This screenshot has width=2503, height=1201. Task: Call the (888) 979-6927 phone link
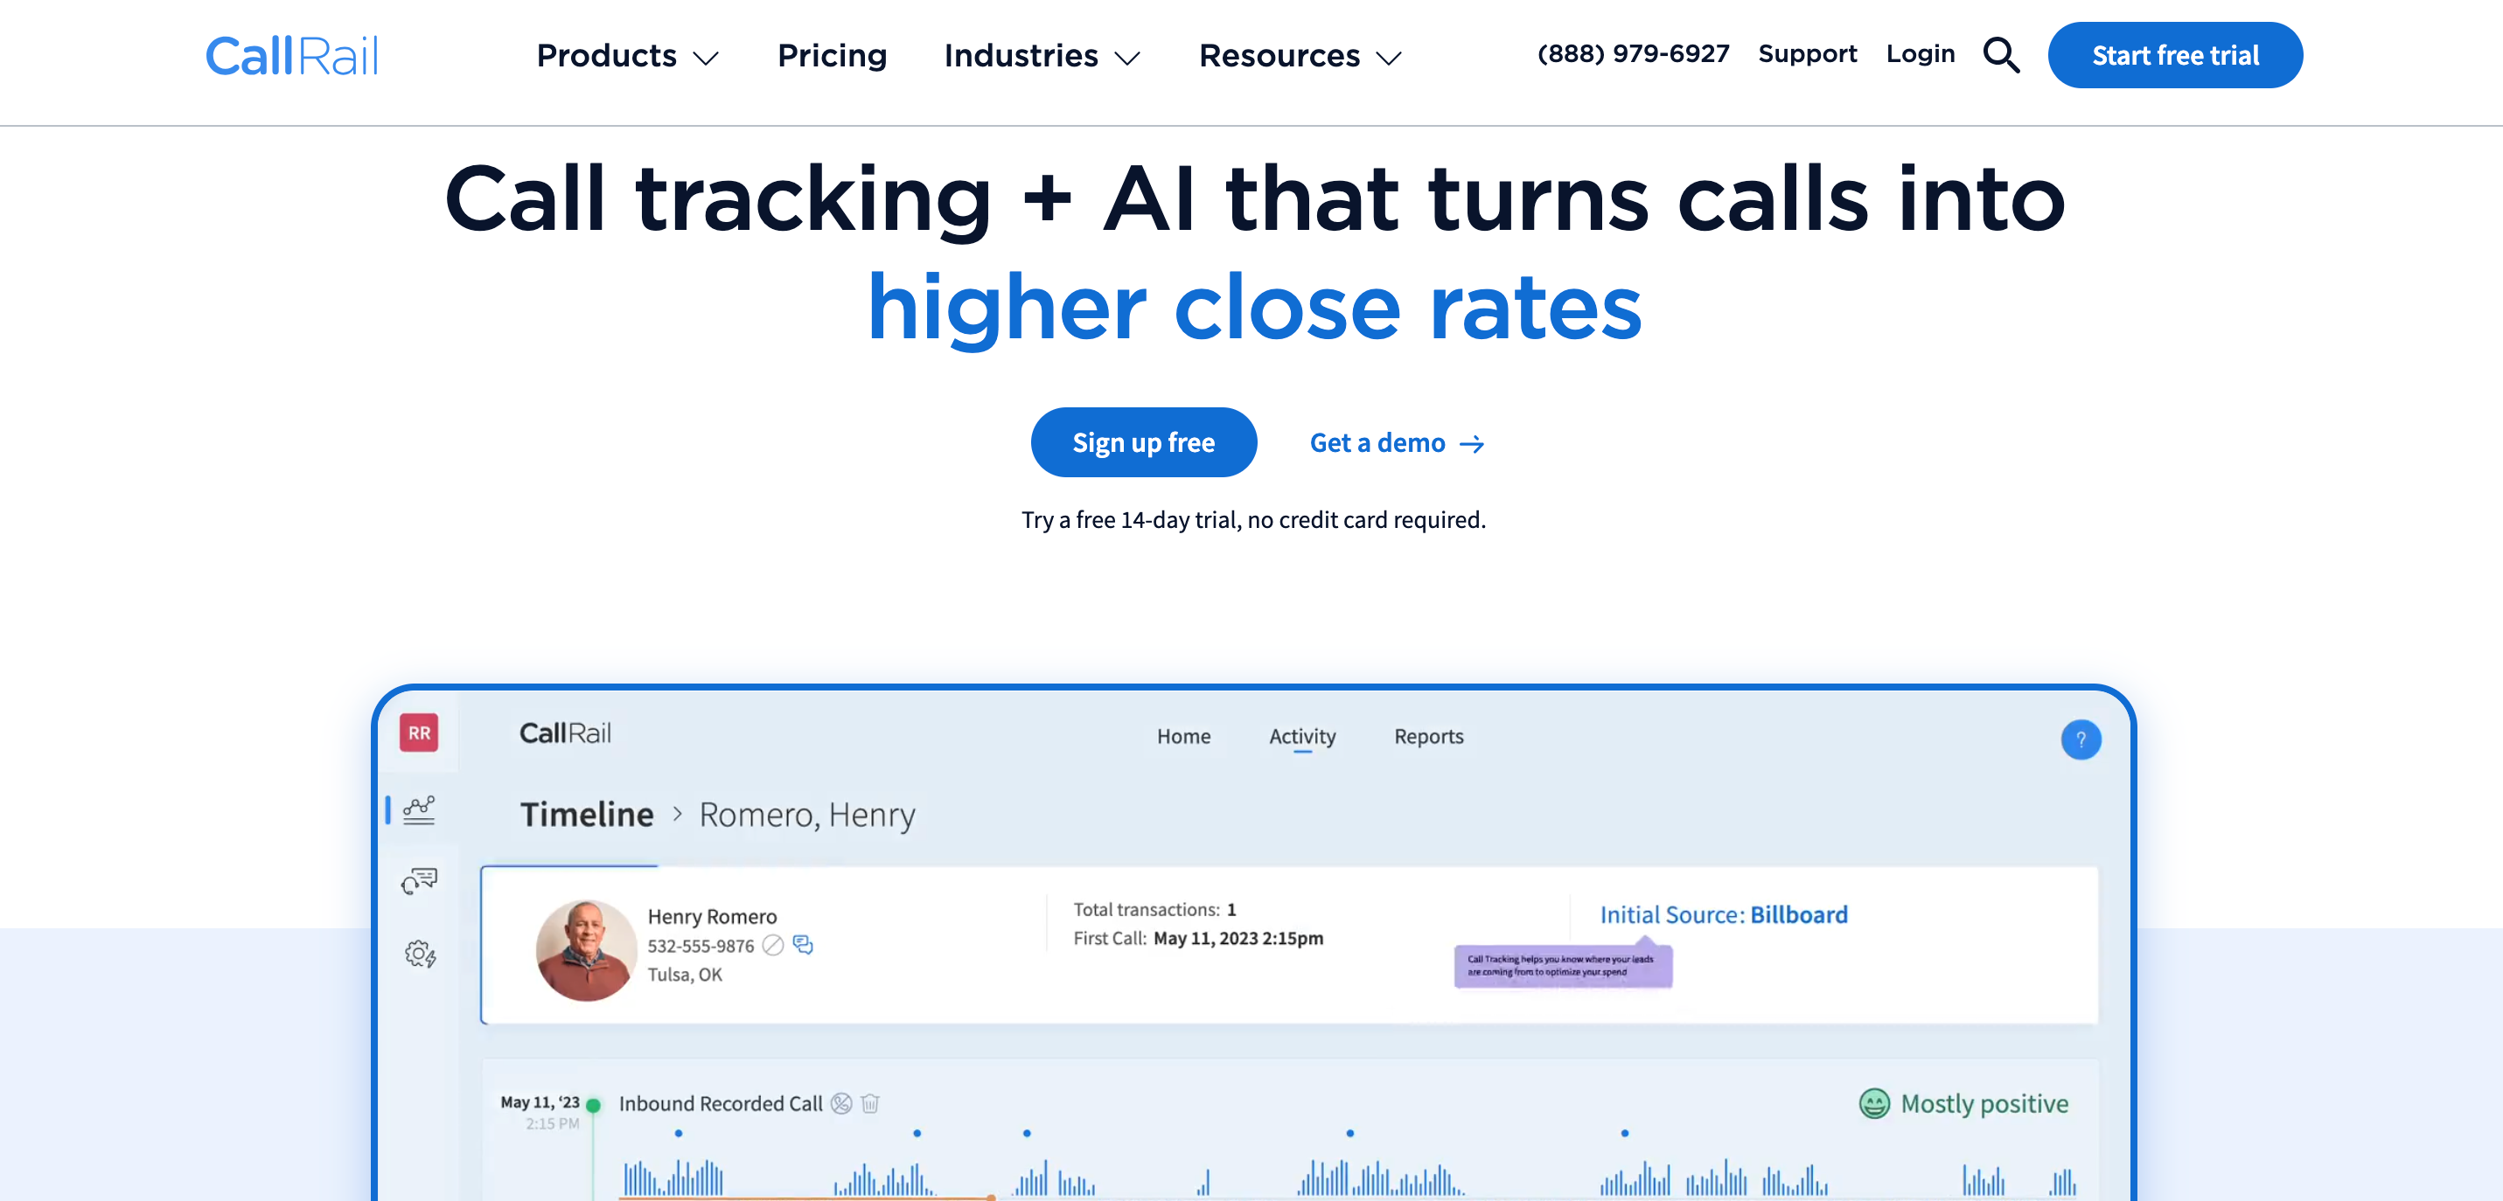1633,53
